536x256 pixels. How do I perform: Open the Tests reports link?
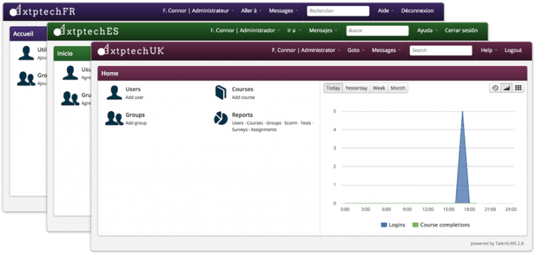pyautogui.click(x=306, y=123)
